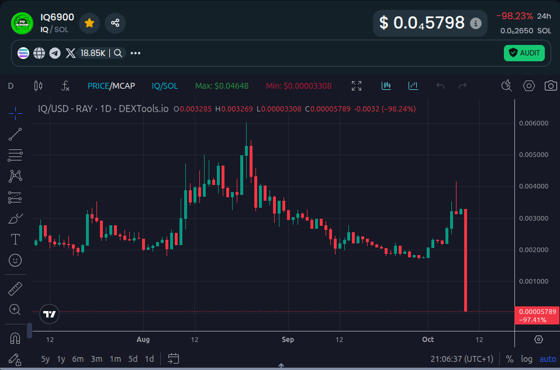Image resolution: width=560 pixels, height=370 pixels.
Task: Toggle log scale on price axis
Action: 527,359
